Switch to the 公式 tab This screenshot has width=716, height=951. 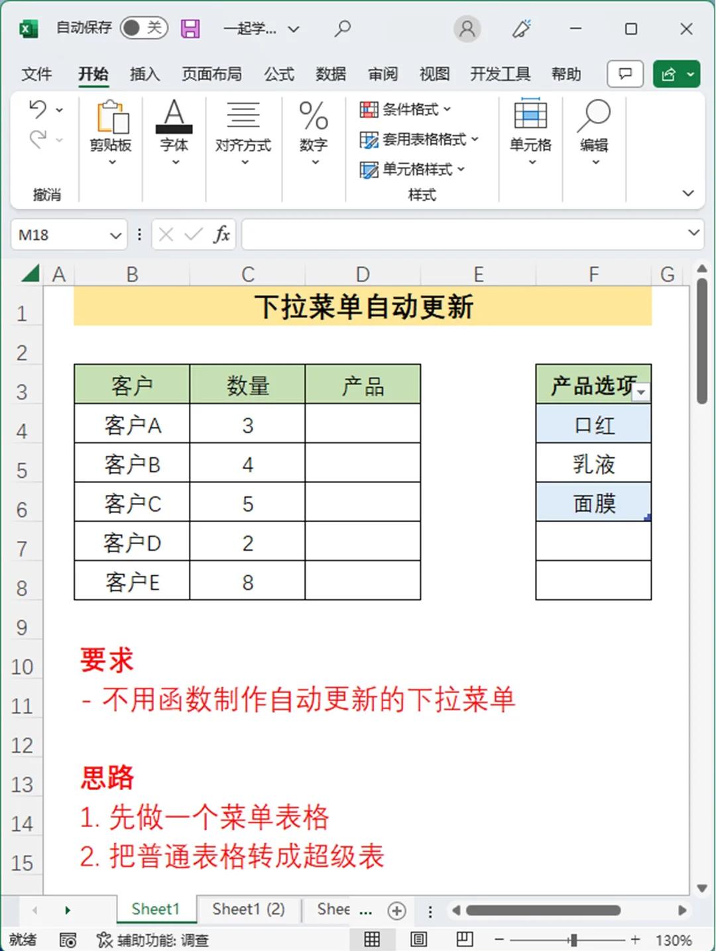[279, 74]
